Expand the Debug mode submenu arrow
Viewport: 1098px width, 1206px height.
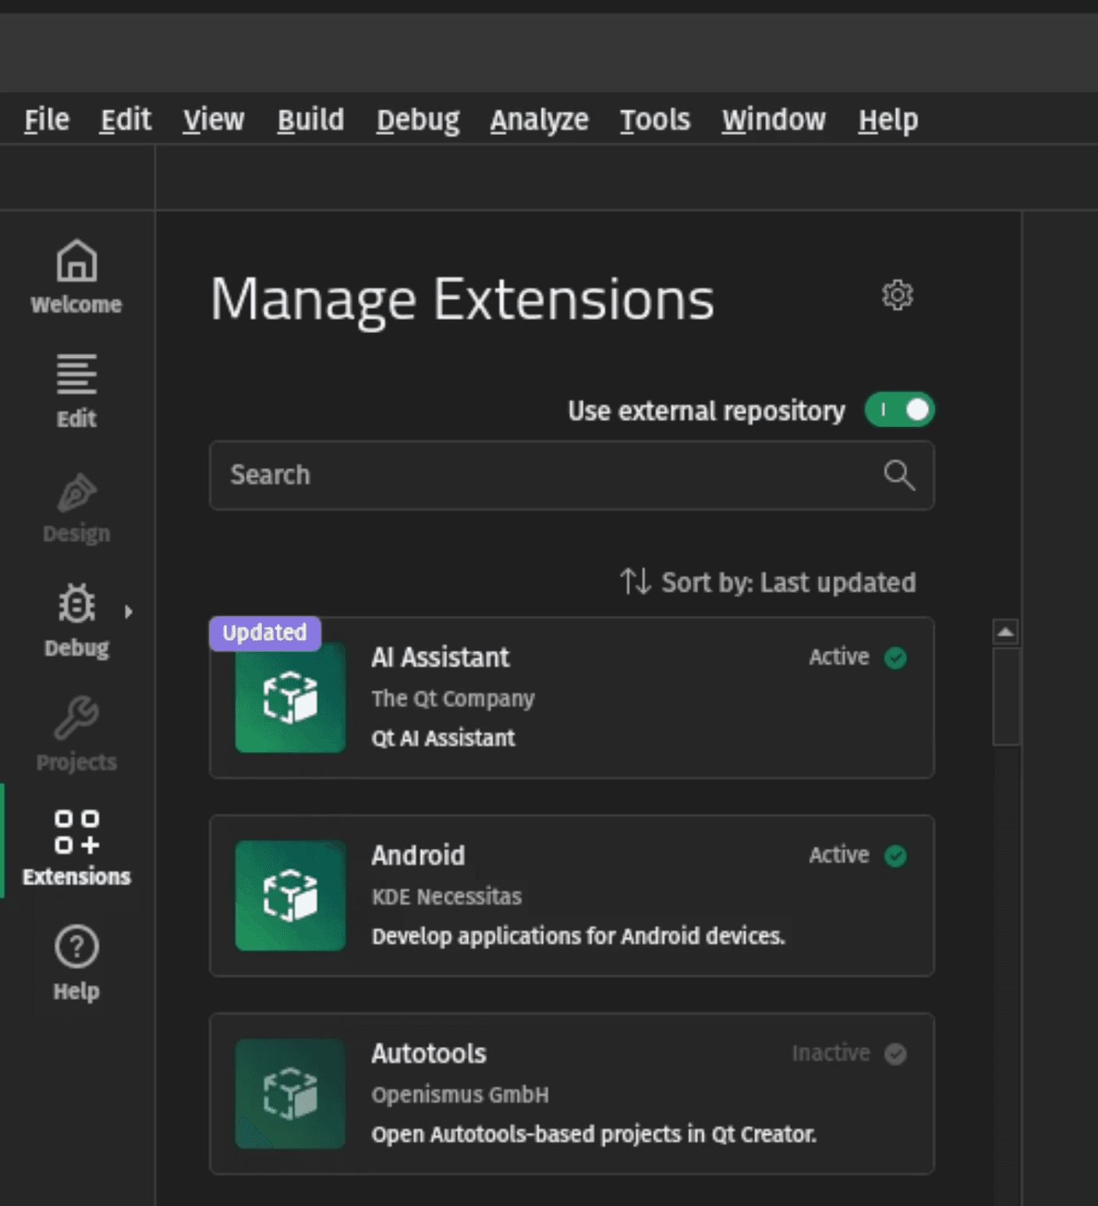click(x=129, y=612)
